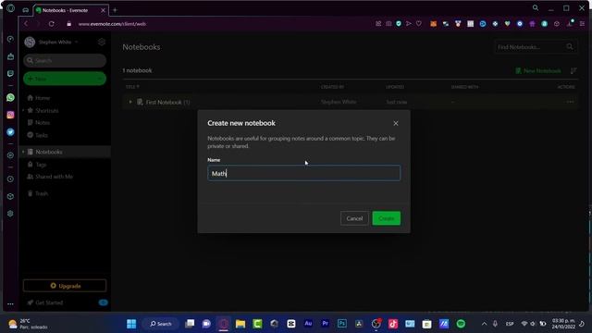Open File Explorer from taskbar
The width and height of the screenshot is (592, 333).
click(240, 324)
